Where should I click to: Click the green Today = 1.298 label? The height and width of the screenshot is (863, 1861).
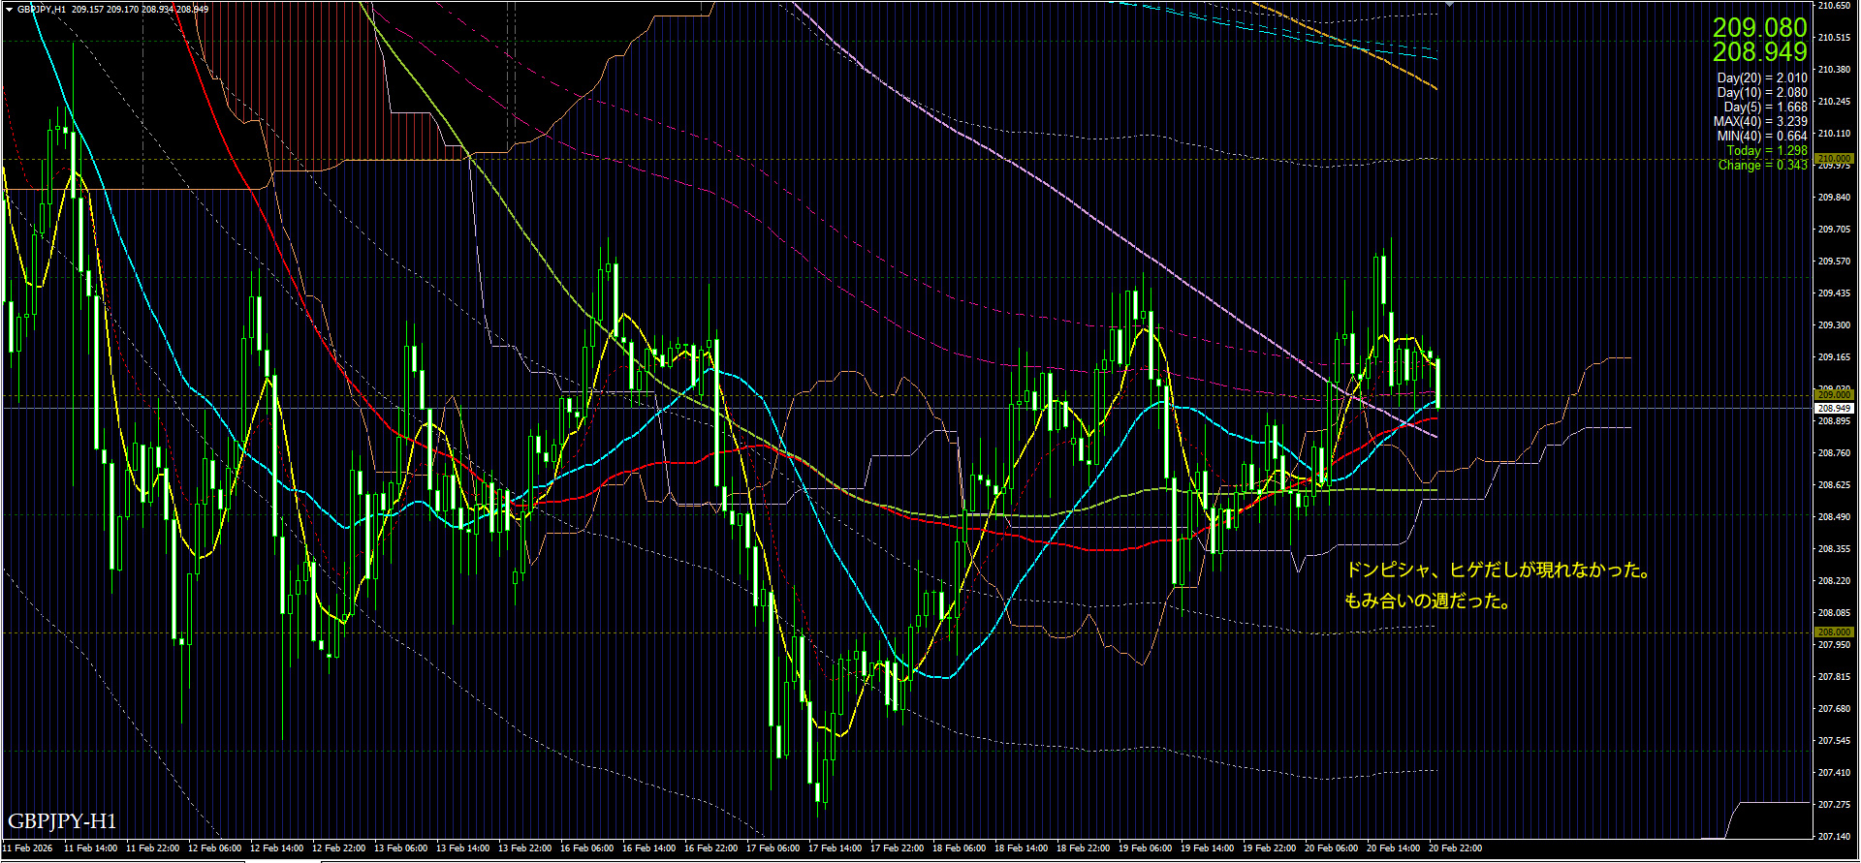coord(1766,150)
